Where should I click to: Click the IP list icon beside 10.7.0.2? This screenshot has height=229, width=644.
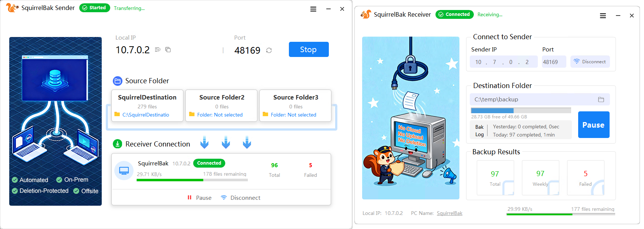coord(158,50)
